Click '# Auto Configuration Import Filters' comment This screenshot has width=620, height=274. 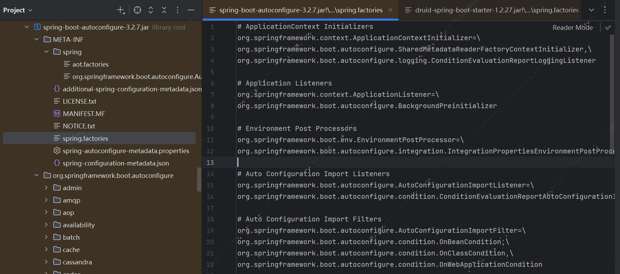click(x=309, y=219)
